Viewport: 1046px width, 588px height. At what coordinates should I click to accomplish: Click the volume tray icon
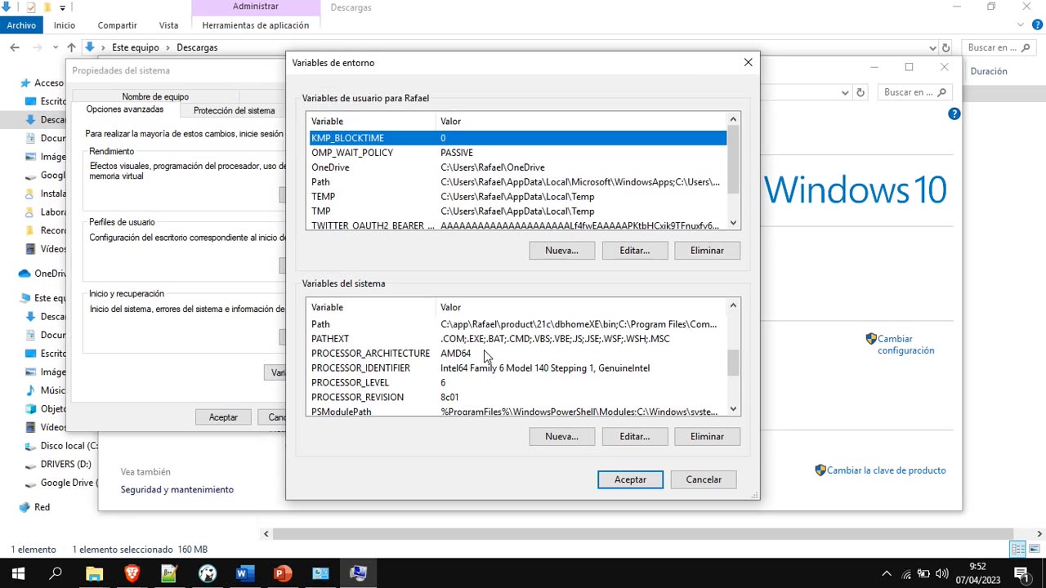942,573
